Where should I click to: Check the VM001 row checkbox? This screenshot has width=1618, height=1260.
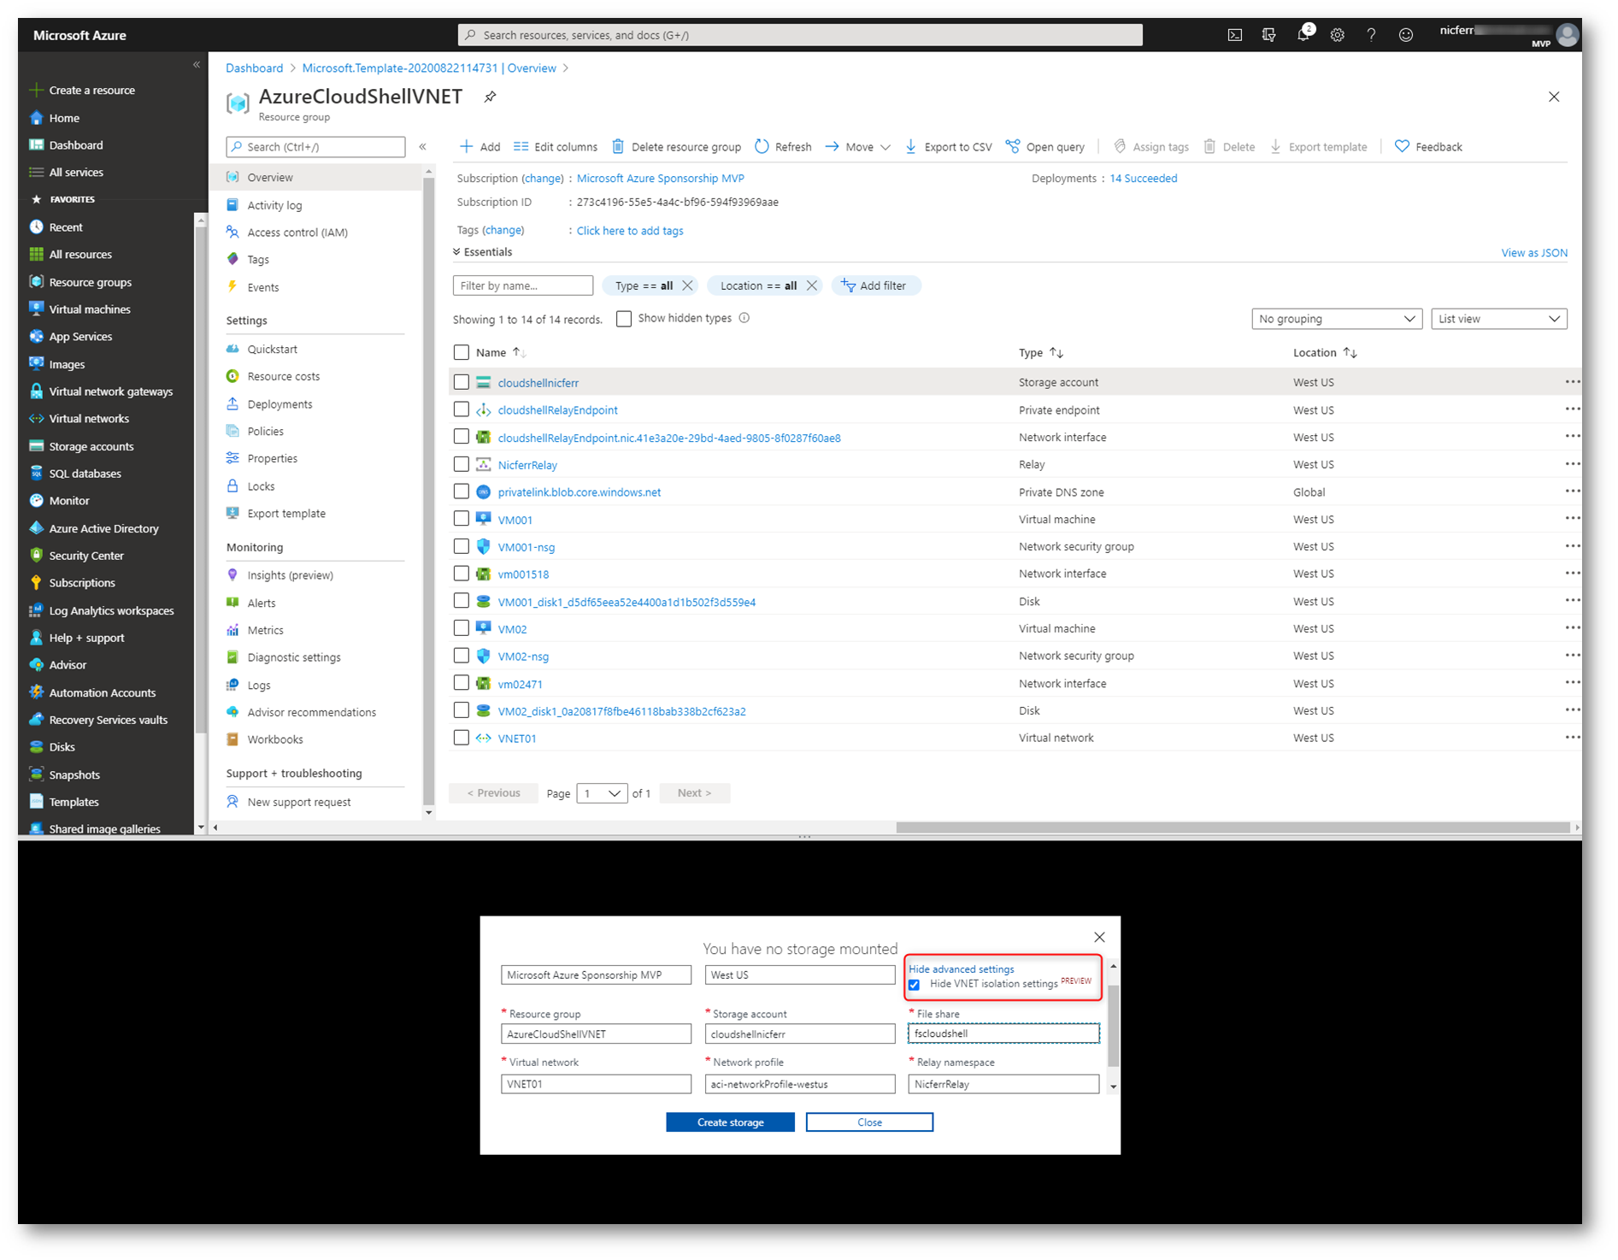click(x=462, y=519)
